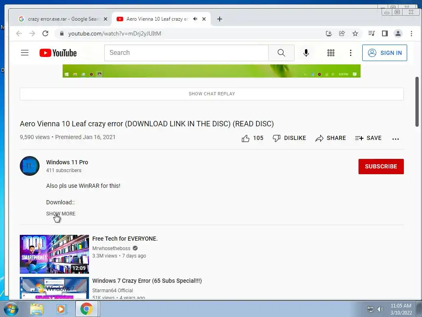Open YouTube settings three-dot menu
422x317 pixels.
350,53
